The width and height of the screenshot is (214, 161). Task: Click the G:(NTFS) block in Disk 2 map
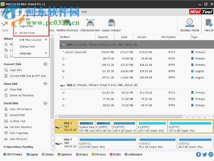point(108,143)
